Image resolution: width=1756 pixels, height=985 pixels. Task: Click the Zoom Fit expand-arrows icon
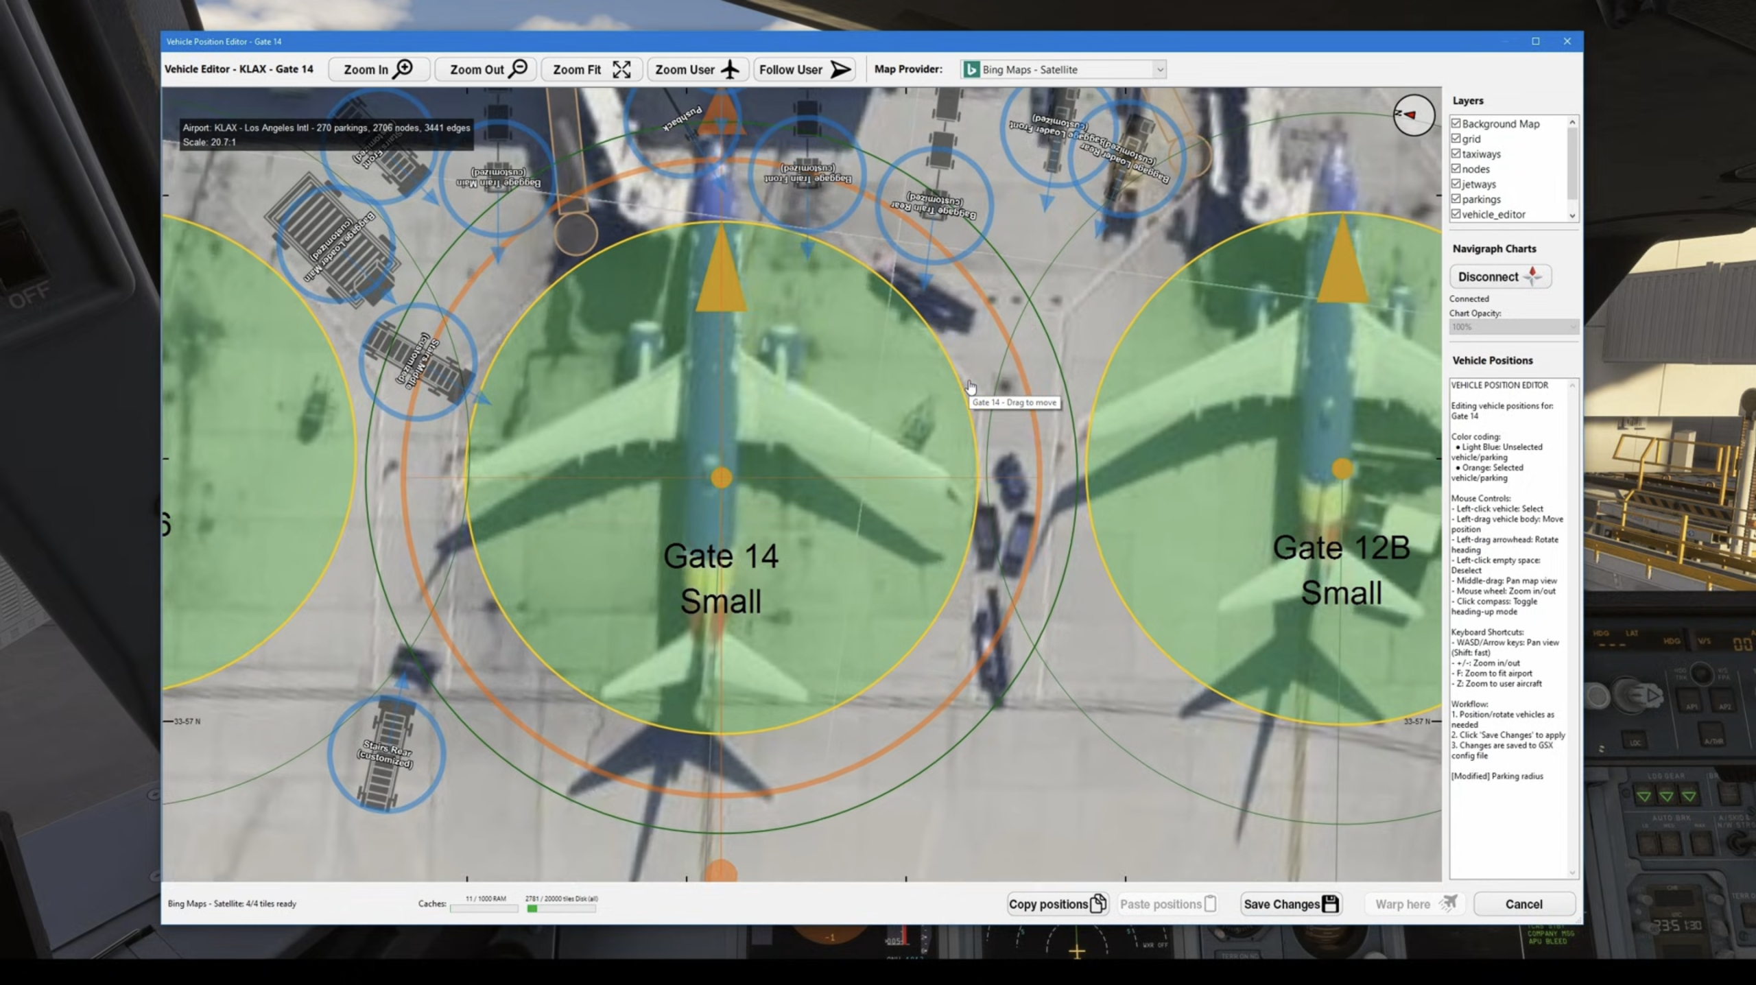621,69
